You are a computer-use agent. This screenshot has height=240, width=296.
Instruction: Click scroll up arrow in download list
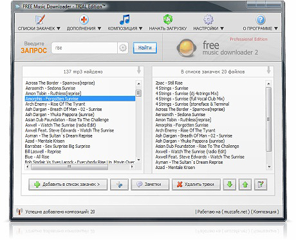[x=268, y=83]
